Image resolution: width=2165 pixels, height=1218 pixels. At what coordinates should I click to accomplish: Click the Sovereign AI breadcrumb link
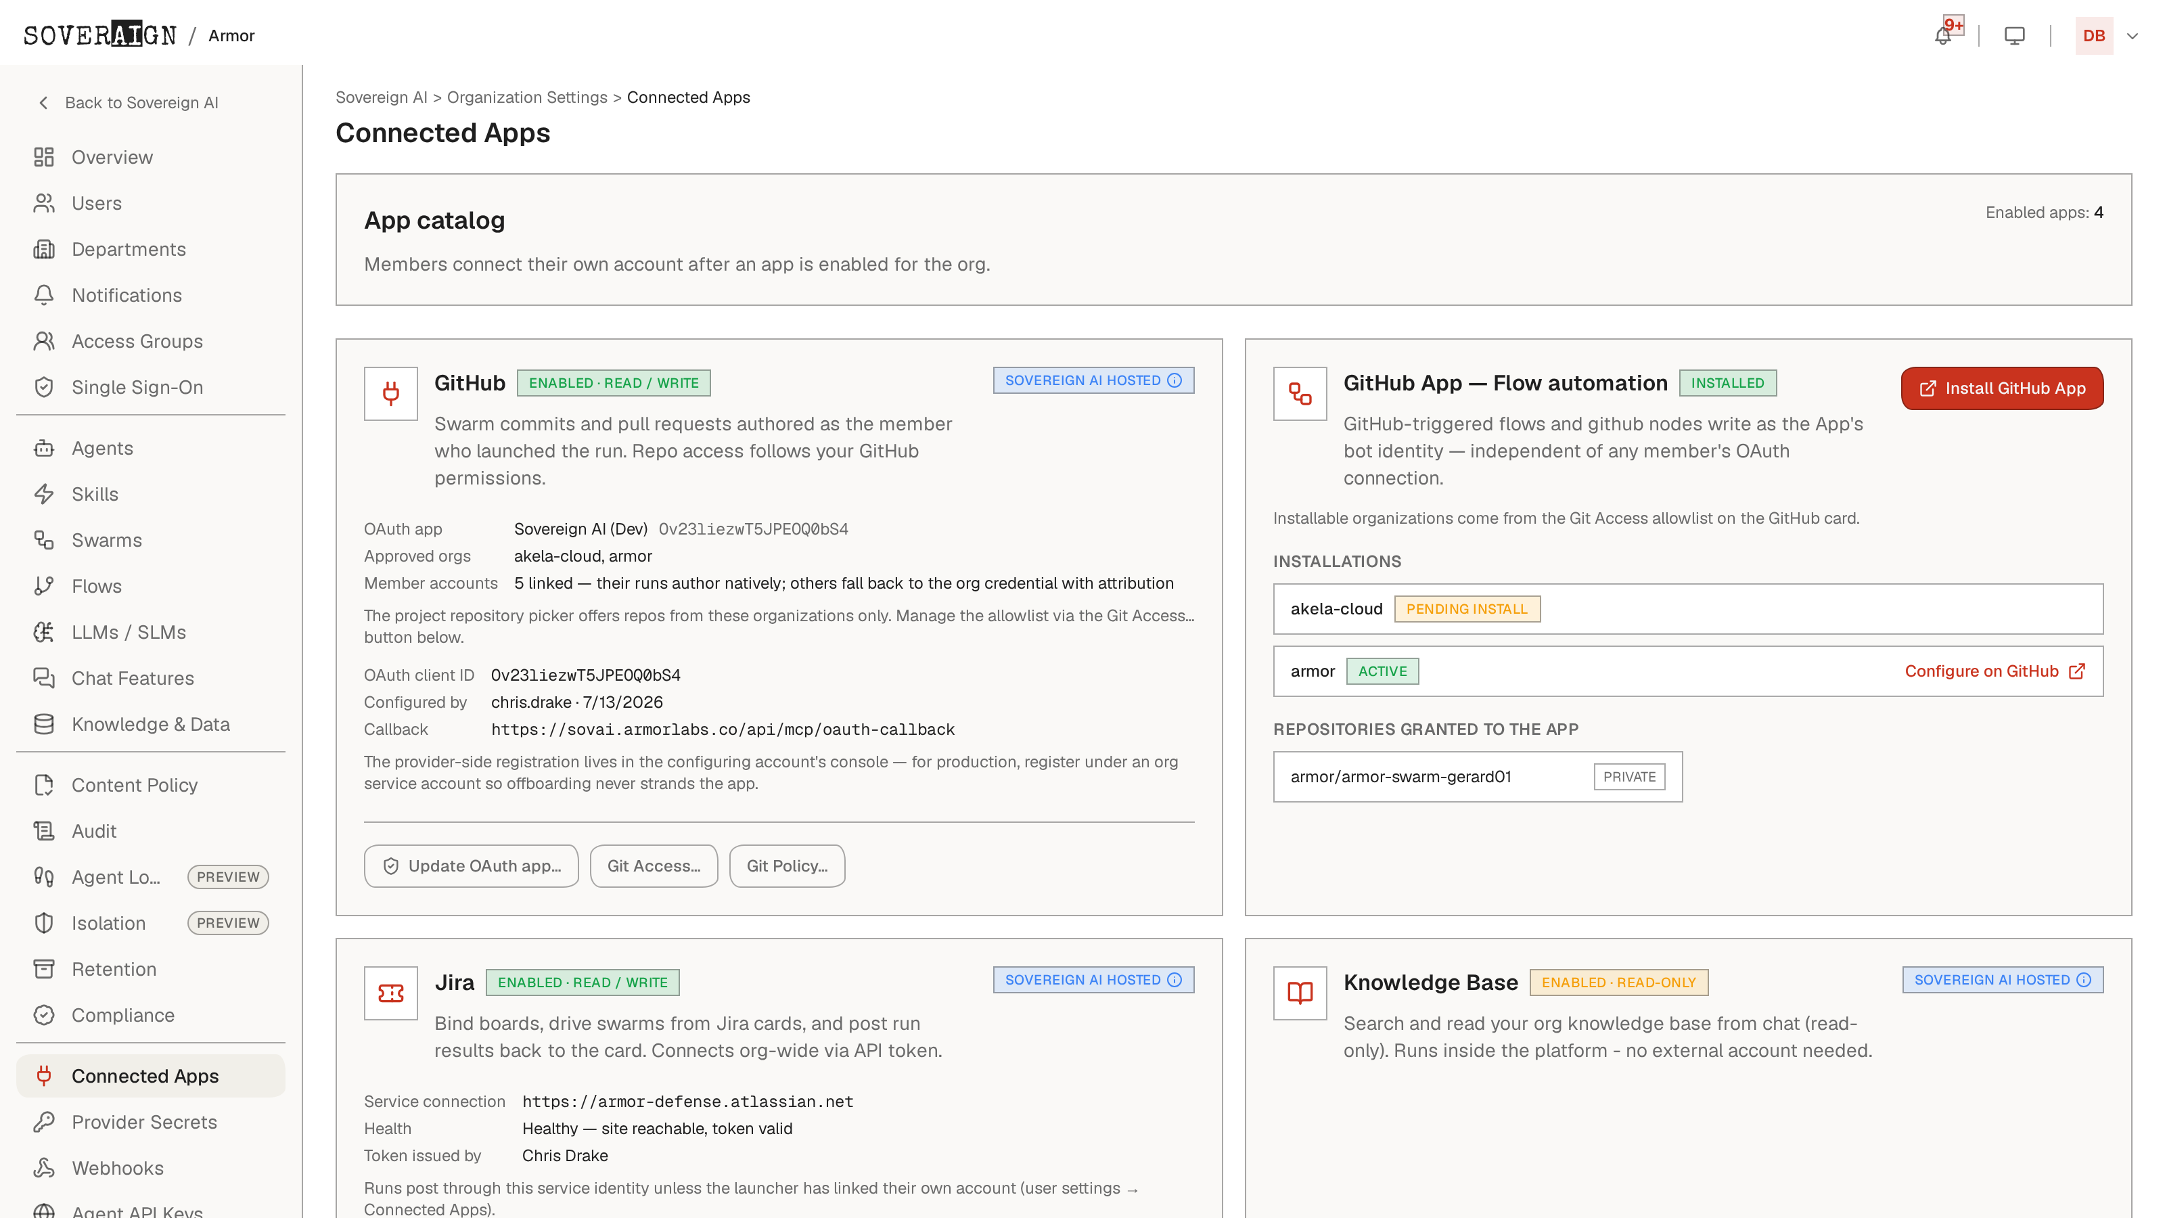[381, 97]
